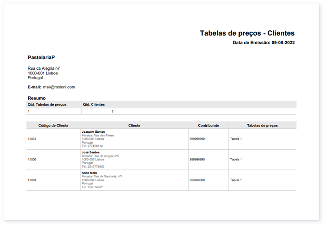The width and height of the screenshot is (325, 226).
Task: Select the issue date 09-08-2022
Action: coord(283,43)
